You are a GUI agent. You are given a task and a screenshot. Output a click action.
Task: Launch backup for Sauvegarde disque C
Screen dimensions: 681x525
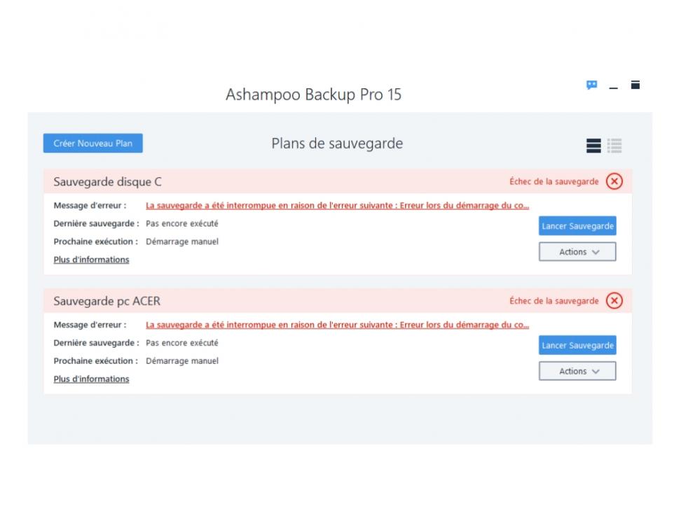[x=577, y=225]
